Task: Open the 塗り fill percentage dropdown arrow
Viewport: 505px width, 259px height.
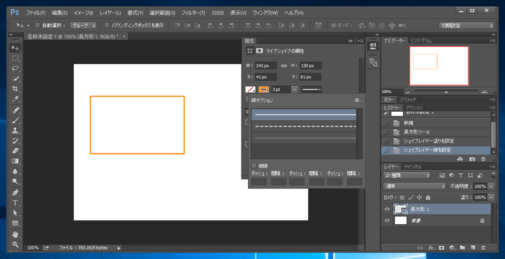Action: [491, 197]
